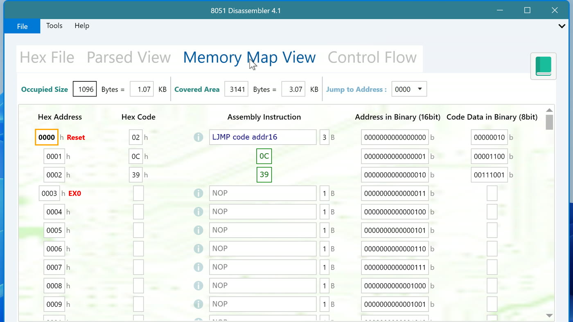Click hex code box 02
Viewport: 573px width, 322px height.
coord(135,137)
